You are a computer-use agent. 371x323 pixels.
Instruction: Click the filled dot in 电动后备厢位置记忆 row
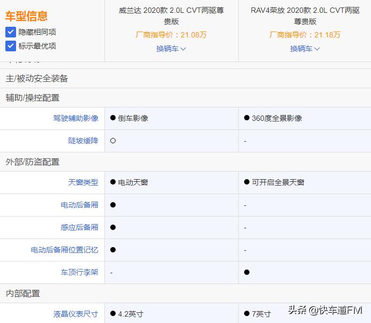(113, 250)
